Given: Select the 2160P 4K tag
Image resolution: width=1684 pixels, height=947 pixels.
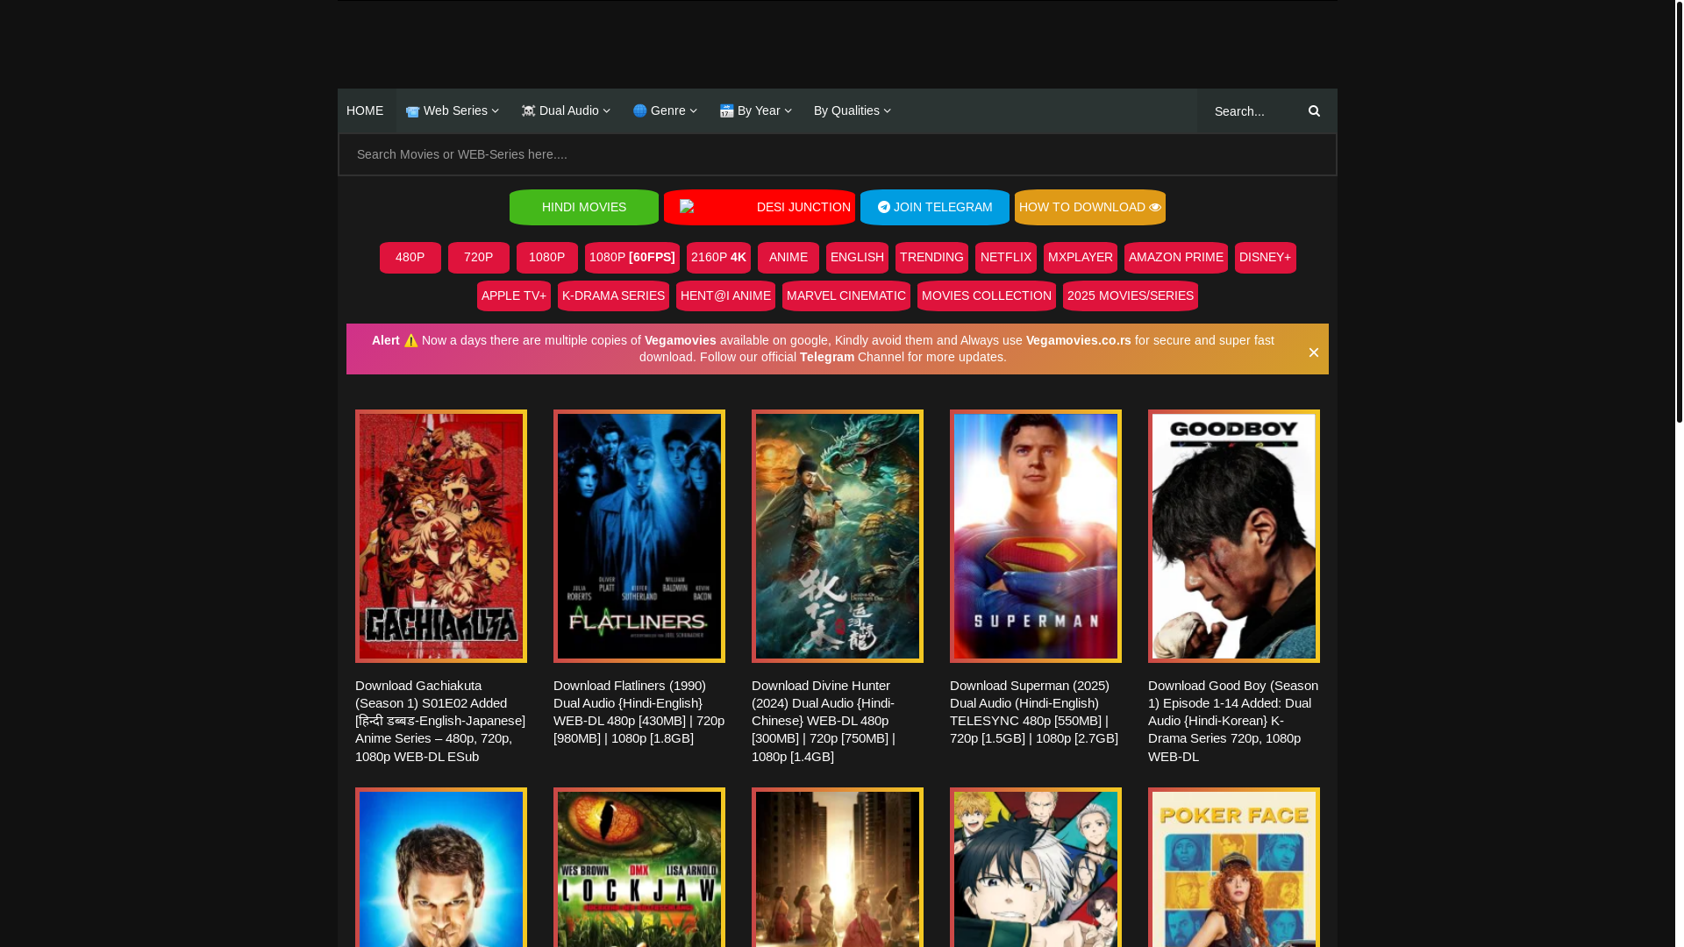Looking at the screenshot, I should 718,258.
